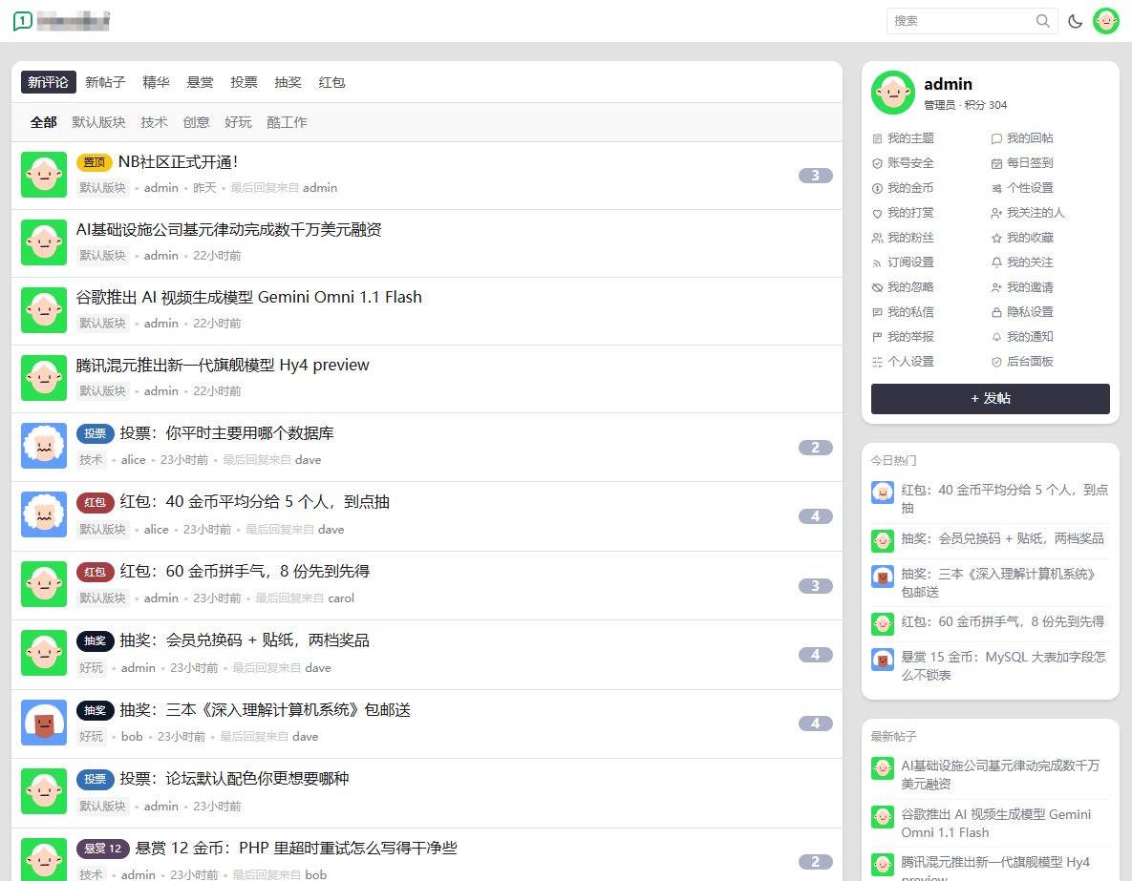Screen dimensions: 1132x881
Task: Open the post NB社区正式开通!
Action: (179, 162)
